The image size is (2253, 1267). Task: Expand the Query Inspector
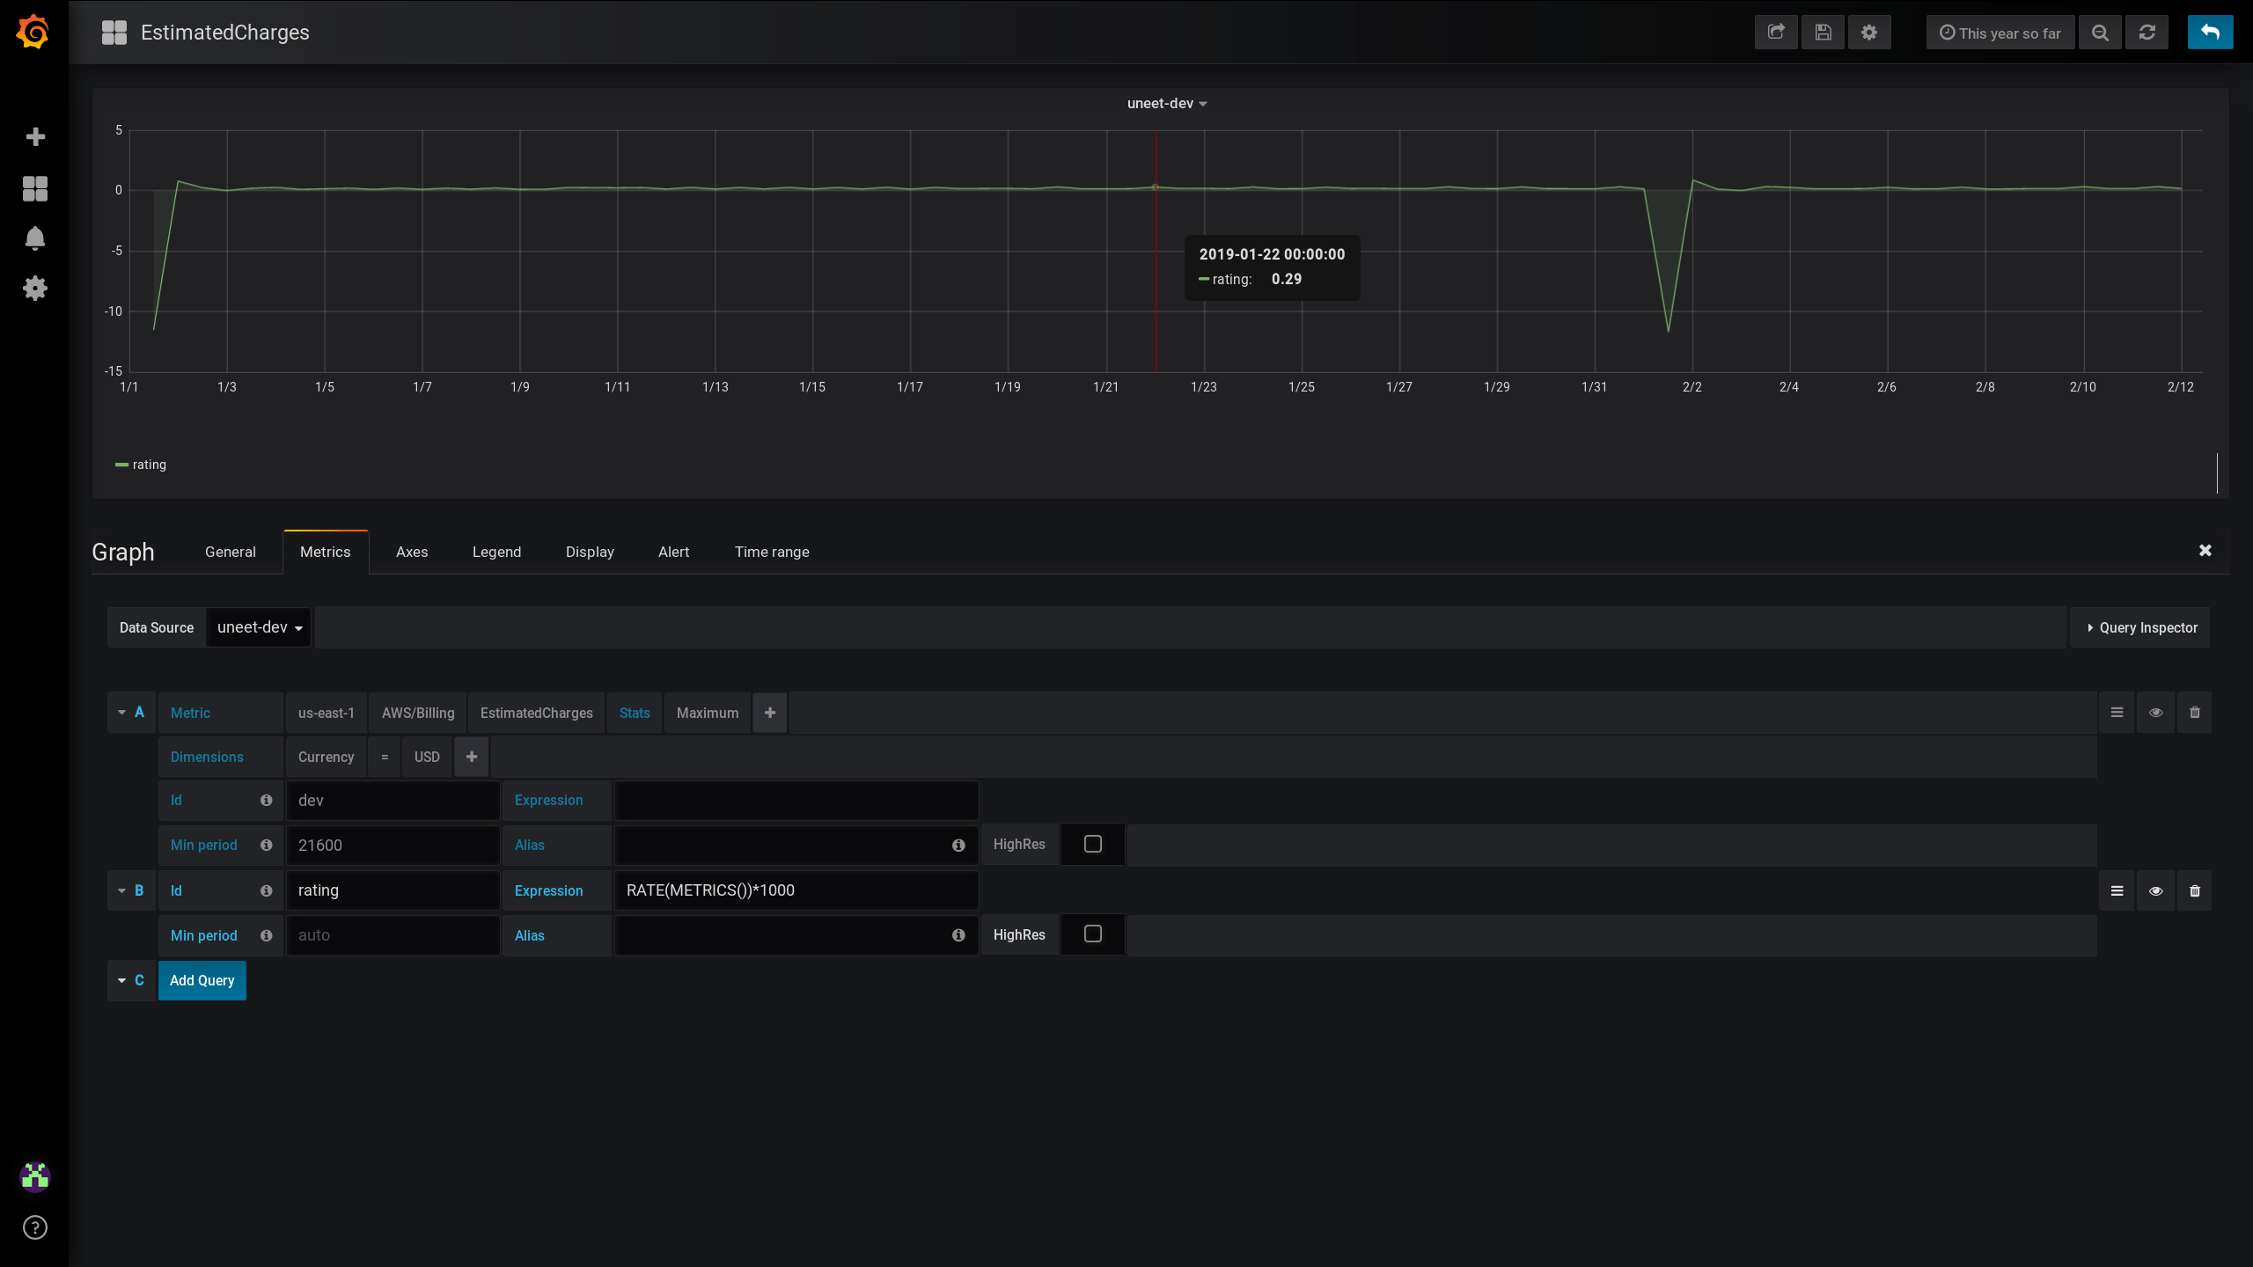[x=2140, y=627]
